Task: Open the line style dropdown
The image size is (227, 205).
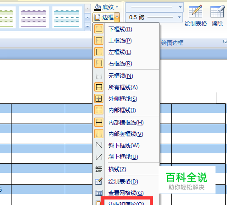Action: click(x=180, y=7)
